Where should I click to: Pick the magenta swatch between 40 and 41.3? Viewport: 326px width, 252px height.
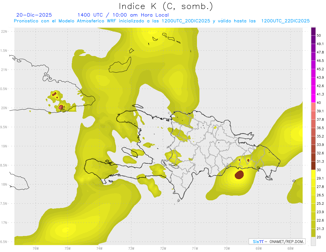pos(313,98)
